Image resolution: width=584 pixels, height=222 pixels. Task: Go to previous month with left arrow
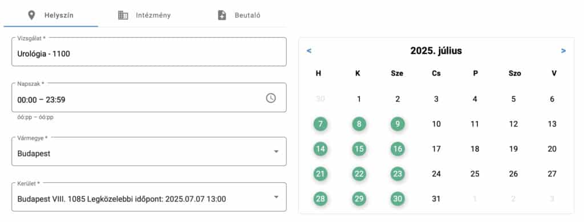coord(309,51)
